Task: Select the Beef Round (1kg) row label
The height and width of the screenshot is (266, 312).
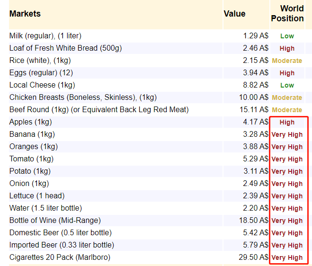Action: pos(99,110)
